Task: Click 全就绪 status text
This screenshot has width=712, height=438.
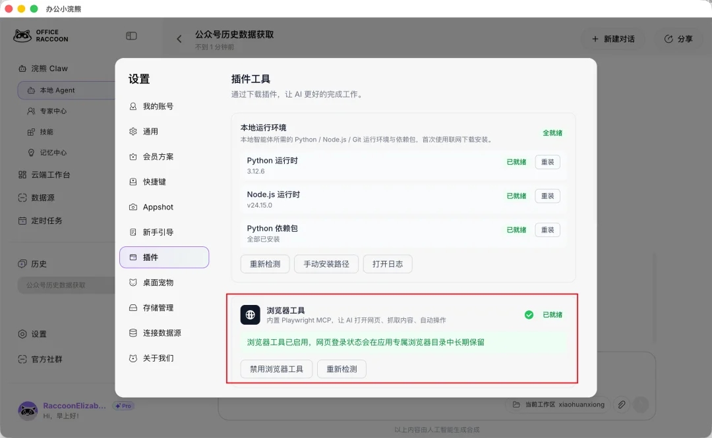Action: click(x=552, y=133)
